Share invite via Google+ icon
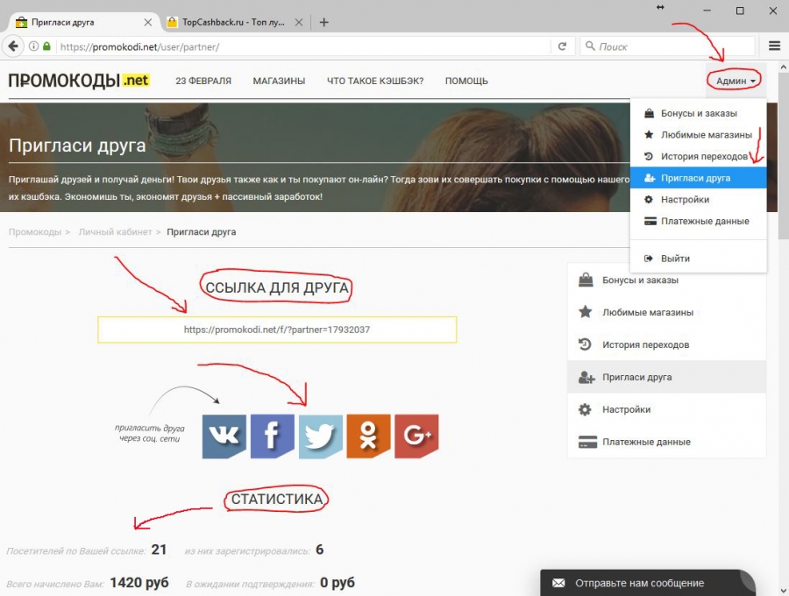 pyautogui.click(x=416, y=436)
